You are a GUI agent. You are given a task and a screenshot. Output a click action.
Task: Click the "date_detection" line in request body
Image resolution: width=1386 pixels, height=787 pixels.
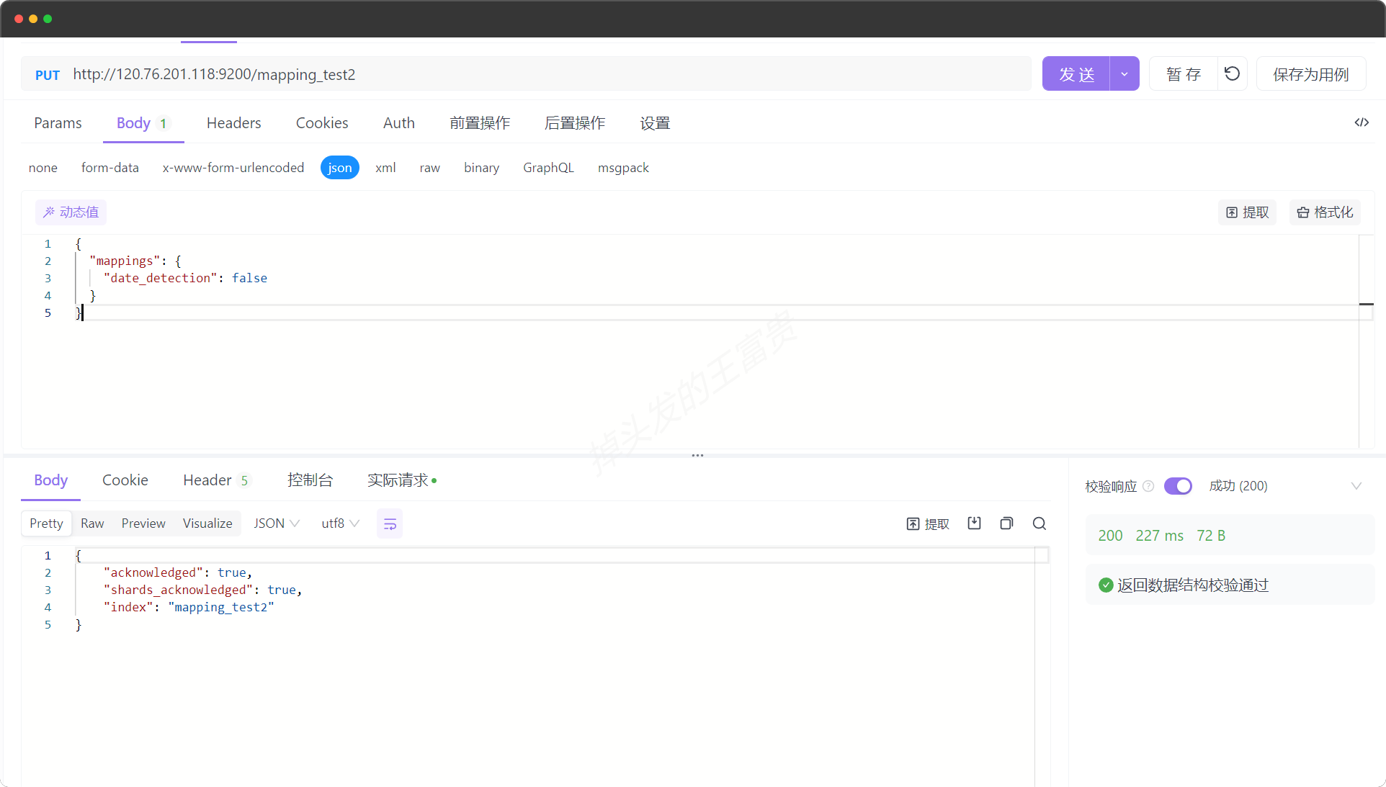[185, 278]
